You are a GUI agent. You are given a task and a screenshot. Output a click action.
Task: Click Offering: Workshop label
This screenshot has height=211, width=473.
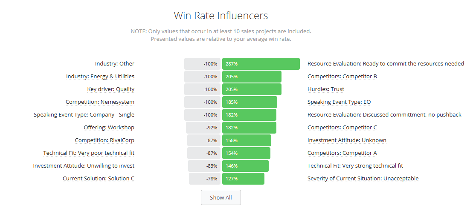tap(109, 128)
